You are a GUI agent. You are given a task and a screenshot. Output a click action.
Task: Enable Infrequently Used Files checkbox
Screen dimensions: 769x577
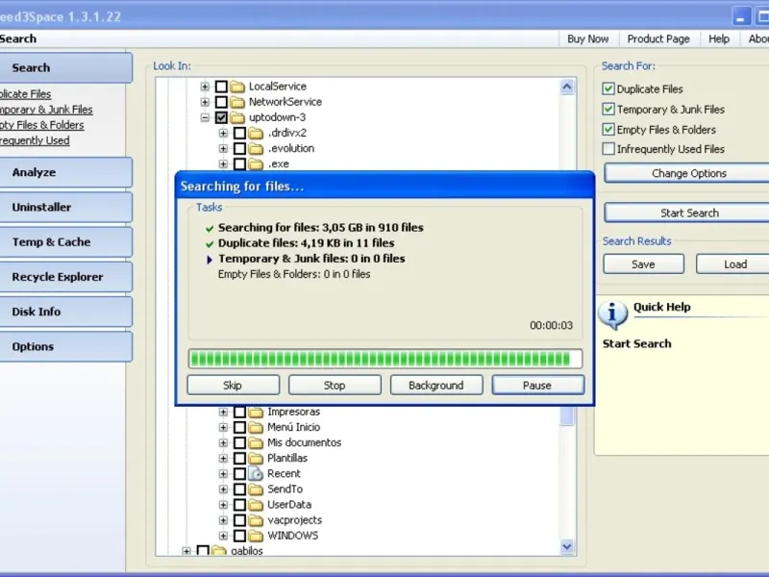point(608,149)
